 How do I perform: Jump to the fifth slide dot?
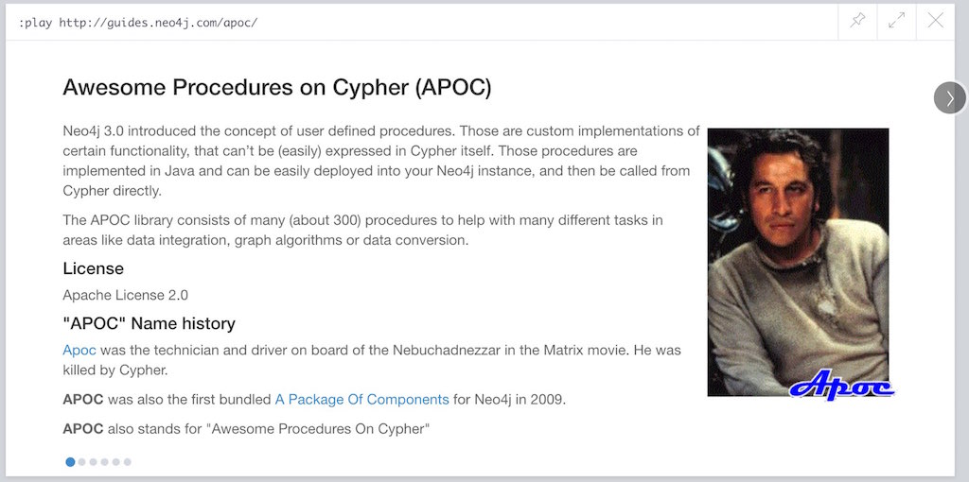pos(115,461)
